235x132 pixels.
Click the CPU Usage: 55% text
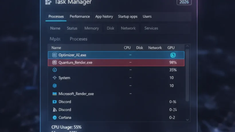[x=66, y=127]
